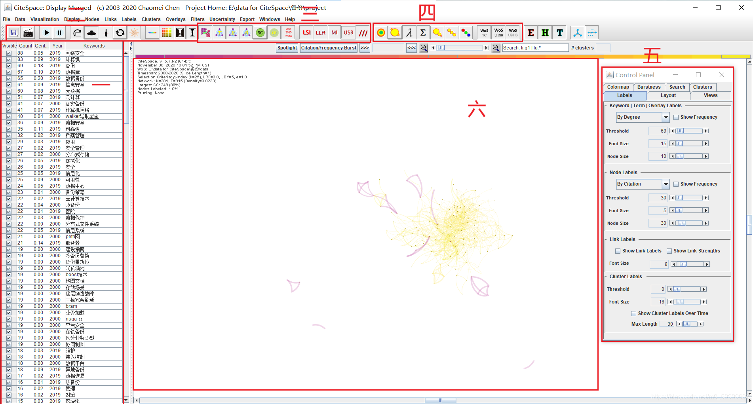Click the green H icon
This screenshot has width=753, height=404.
pyautogui.click(x=545, y=33)
